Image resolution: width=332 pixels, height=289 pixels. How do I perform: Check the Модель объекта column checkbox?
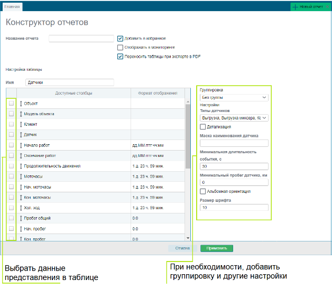tap(12, 114)
